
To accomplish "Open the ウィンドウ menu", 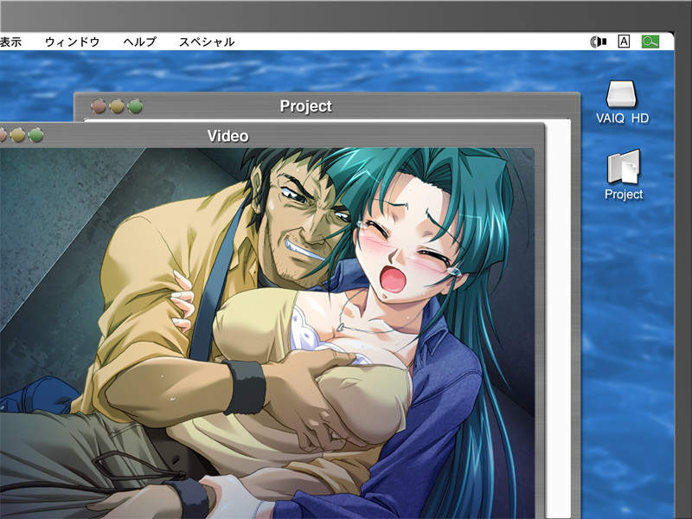I will [73, 42].
